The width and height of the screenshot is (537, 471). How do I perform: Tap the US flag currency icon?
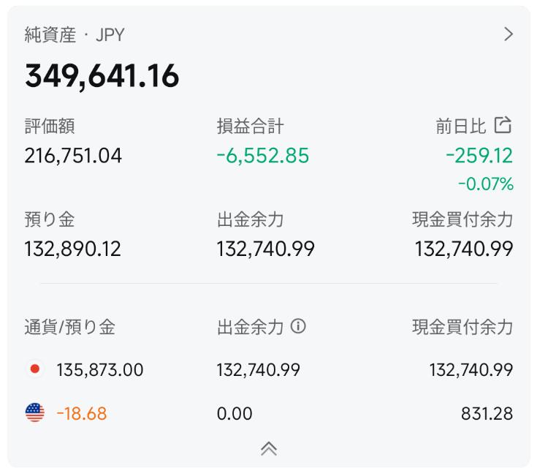coord(35,412)
